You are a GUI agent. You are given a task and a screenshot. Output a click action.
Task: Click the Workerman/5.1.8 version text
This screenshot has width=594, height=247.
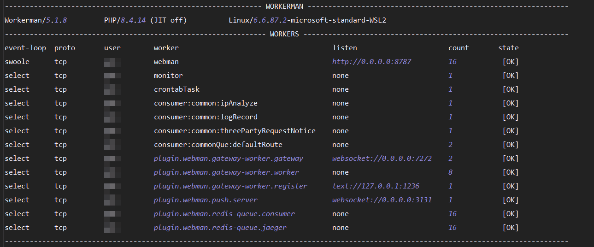(x=35, y=21)
